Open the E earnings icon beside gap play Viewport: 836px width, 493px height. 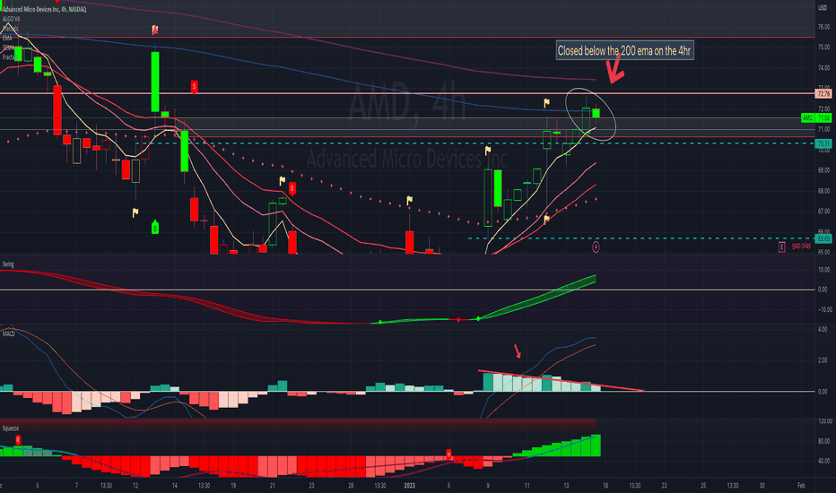781,246
